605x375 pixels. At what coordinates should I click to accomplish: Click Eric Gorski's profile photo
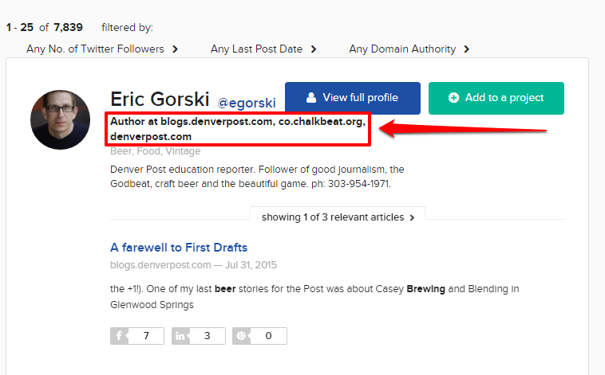click(61, 119)
